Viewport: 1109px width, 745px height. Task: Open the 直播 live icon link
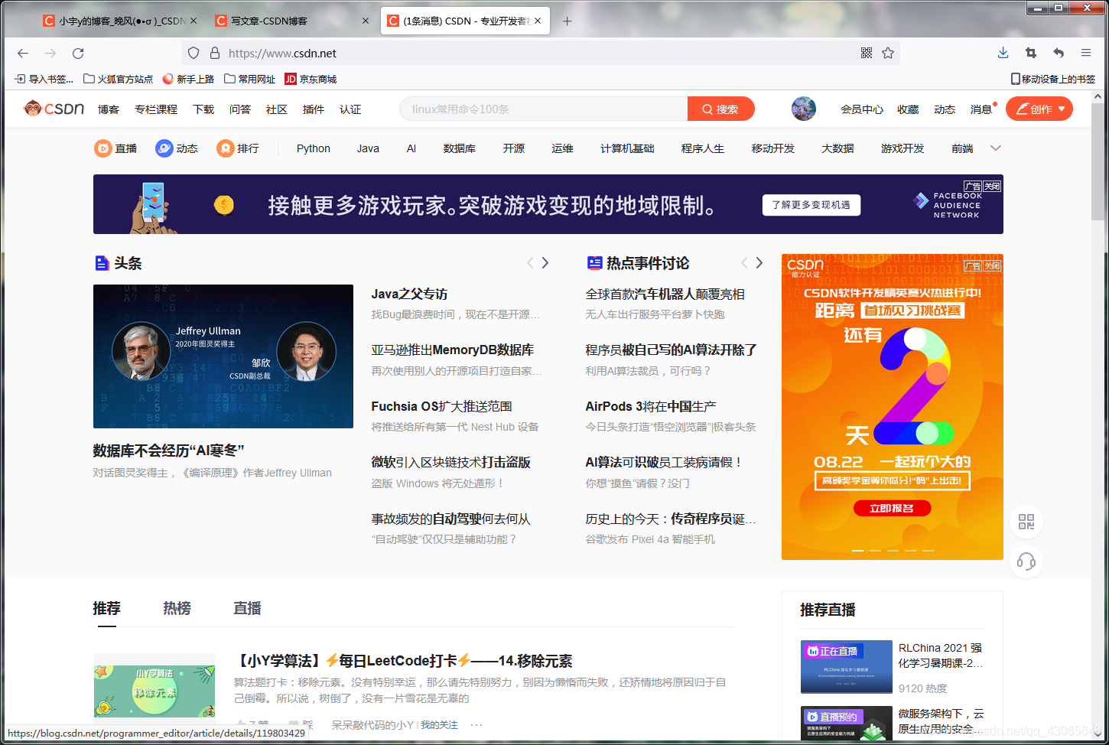tap(115, 148)
